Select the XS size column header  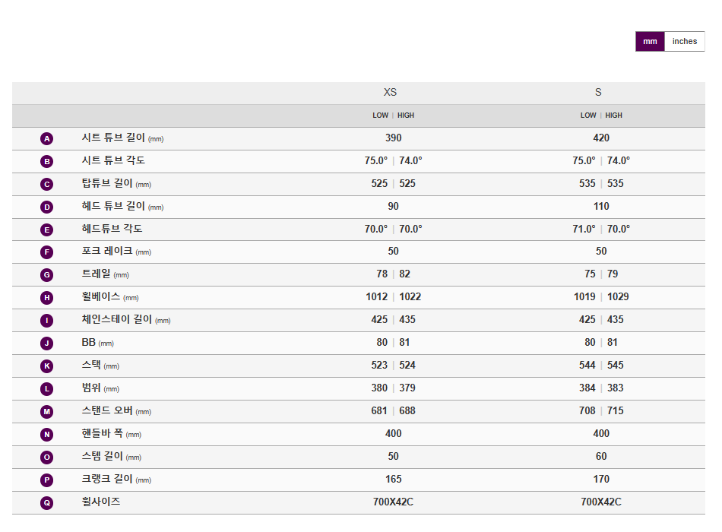390,93
